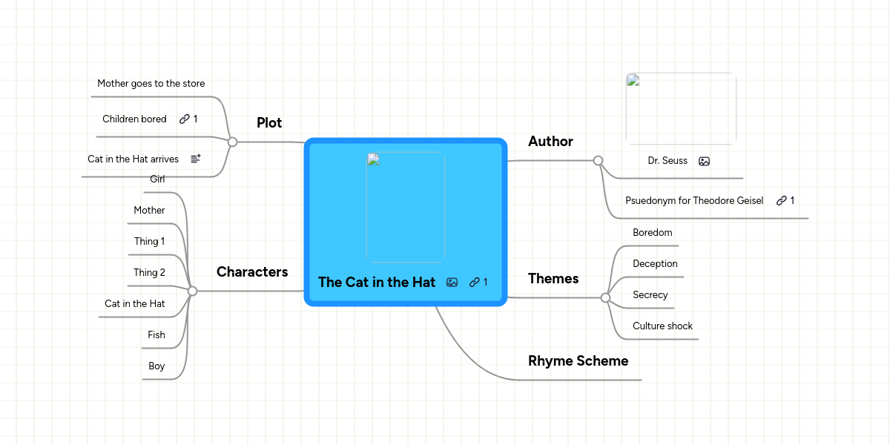This screenshot has width=890, height=445.
Task: Collapse the Characters branch node circle
Action: (x=192, y=291)
